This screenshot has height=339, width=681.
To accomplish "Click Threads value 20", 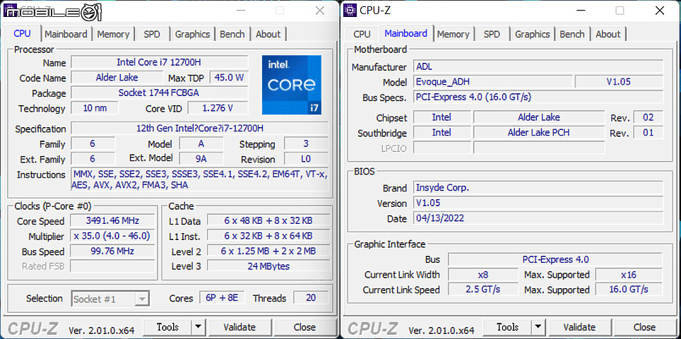I will [311, 298].
